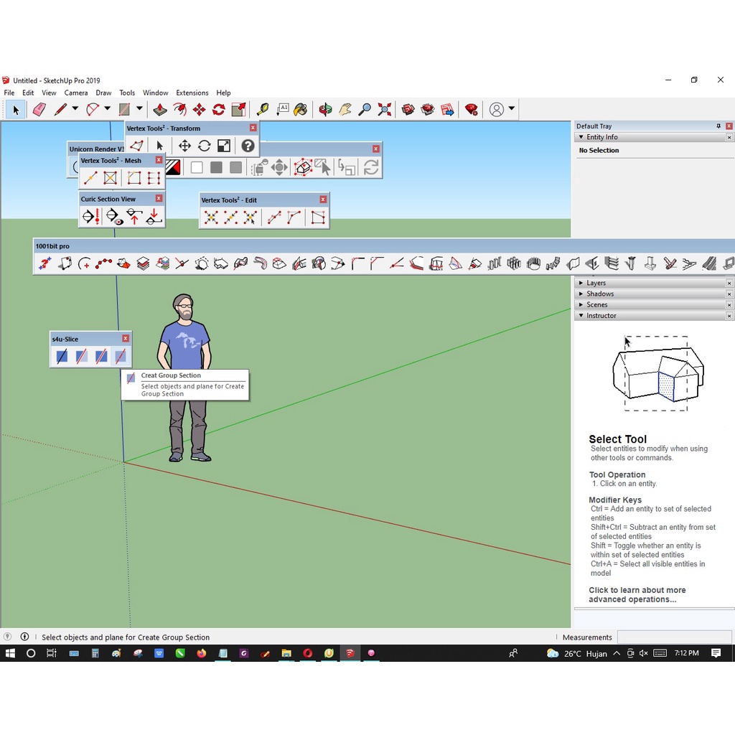Click inside the Measurements input field
This screenshot has height=735, width=735.
point(675,637)
